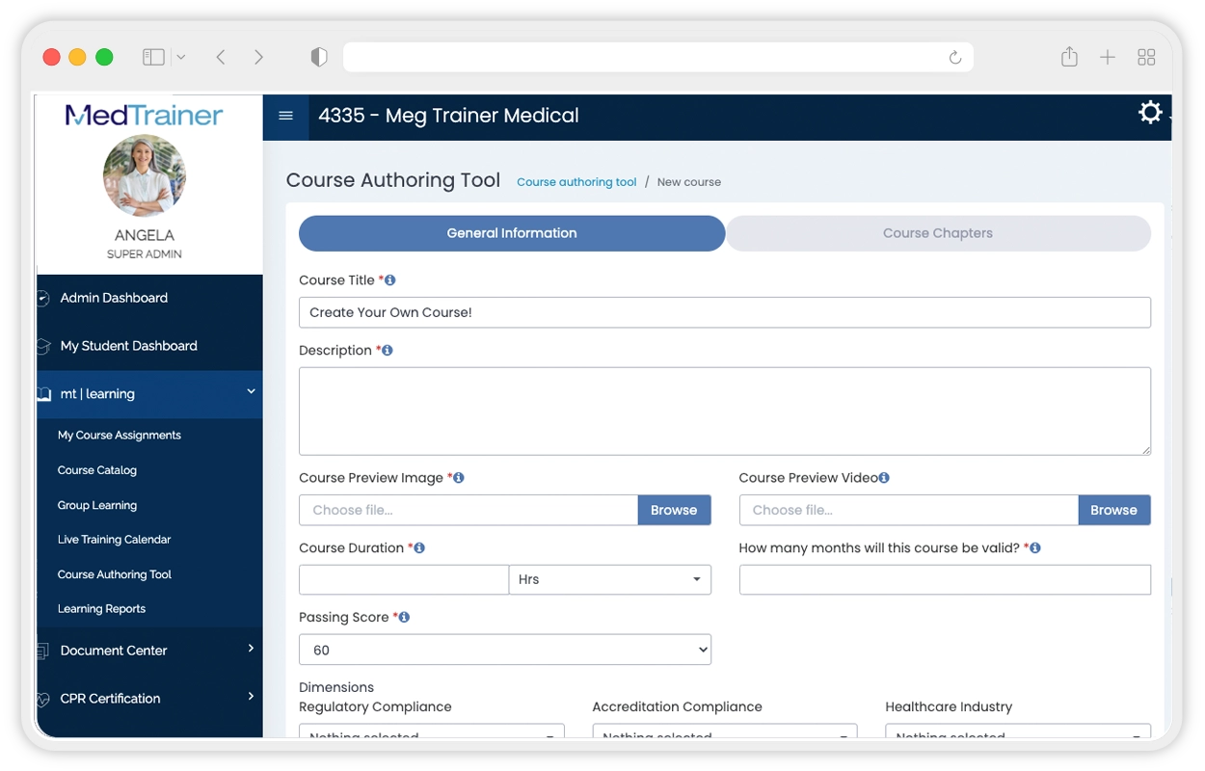The image size is (1205, 771).
Task: Click the browser share icon
Action: click(x=1069, y=58)
